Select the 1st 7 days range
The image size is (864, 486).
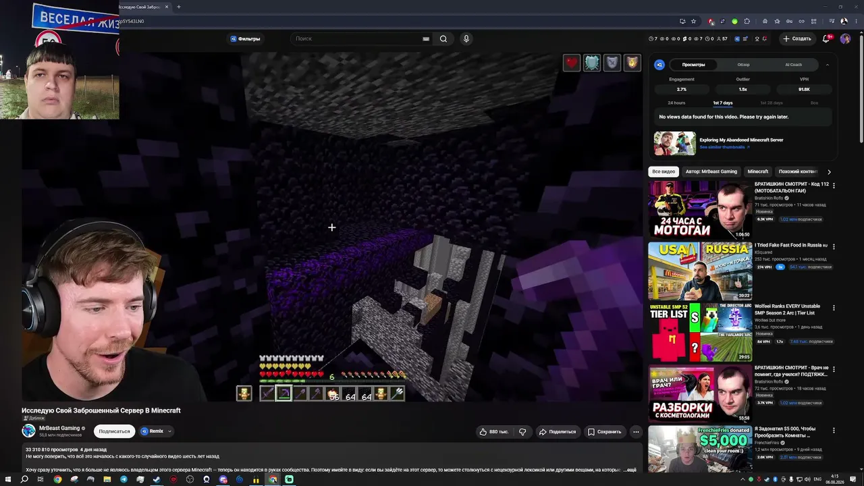723,103
